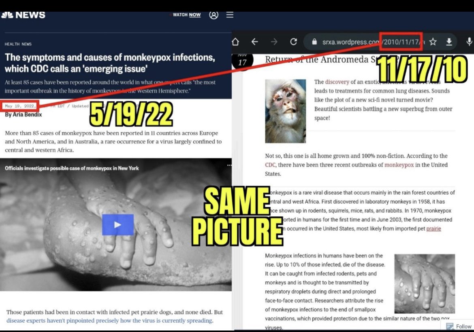Open the hamburger menu on NBC News
Image resolution: width=474 pixels, height=332 pixels.
tap(230, 15)
